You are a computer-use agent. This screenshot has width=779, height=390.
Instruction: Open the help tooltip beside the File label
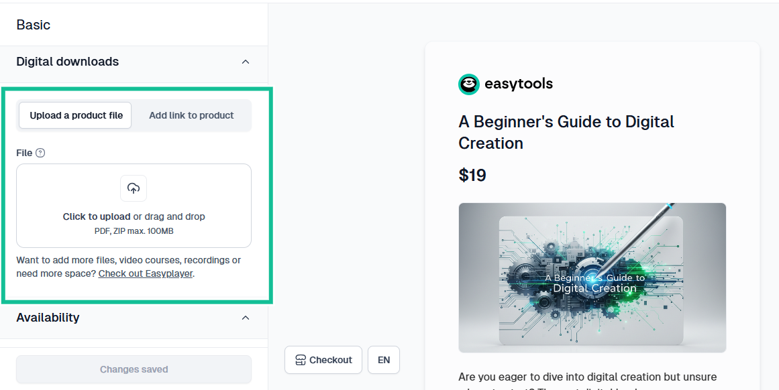tap(40, 153)
